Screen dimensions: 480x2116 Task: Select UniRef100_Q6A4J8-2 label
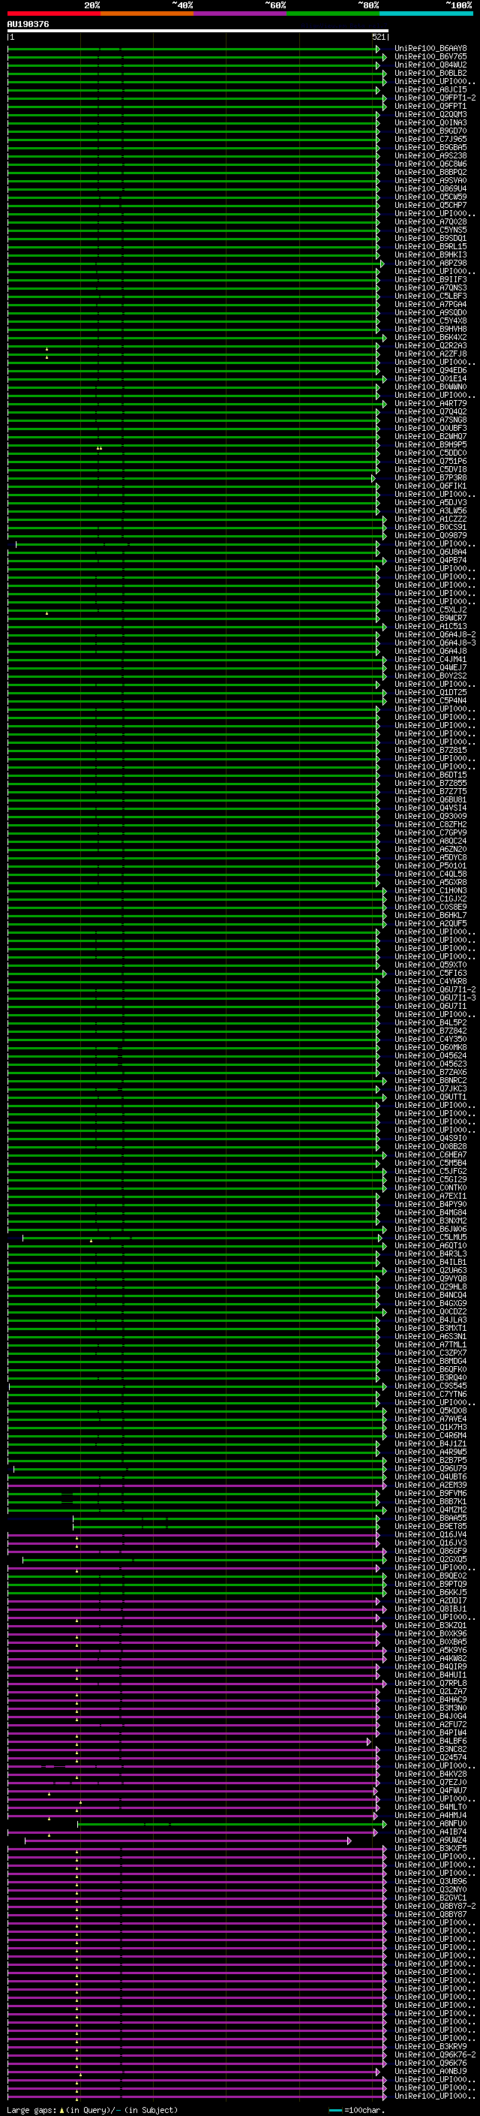435,634
